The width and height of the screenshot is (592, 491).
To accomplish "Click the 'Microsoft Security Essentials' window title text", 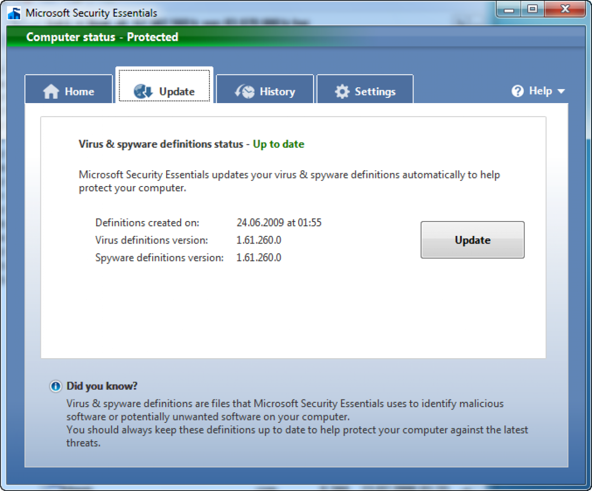I will coord(91,13).
